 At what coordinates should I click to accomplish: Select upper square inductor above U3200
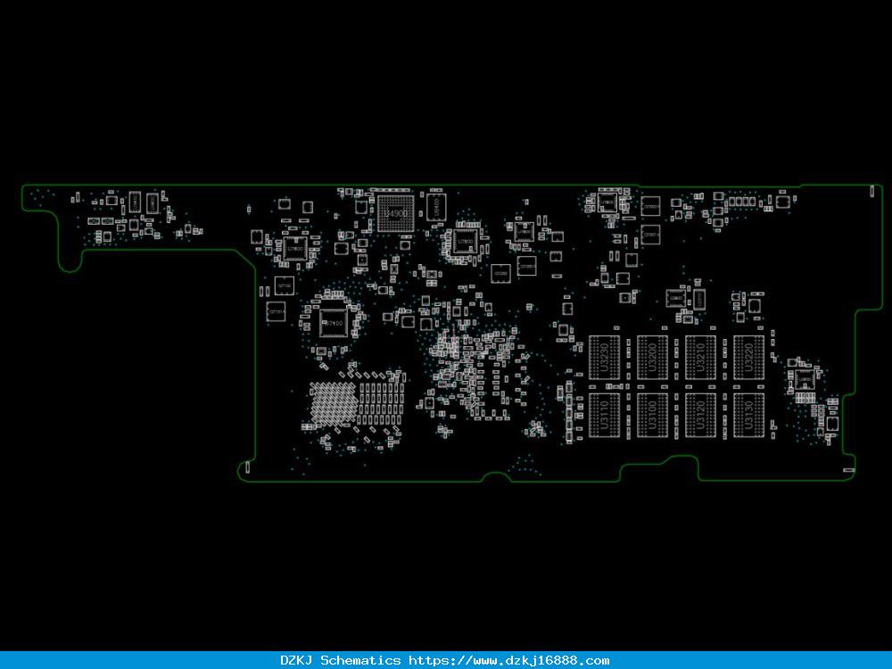click(650, 206)
